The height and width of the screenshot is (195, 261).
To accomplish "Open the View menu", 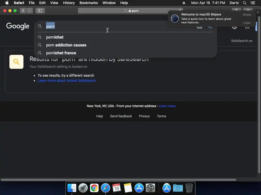I will (x=54, y=3).
